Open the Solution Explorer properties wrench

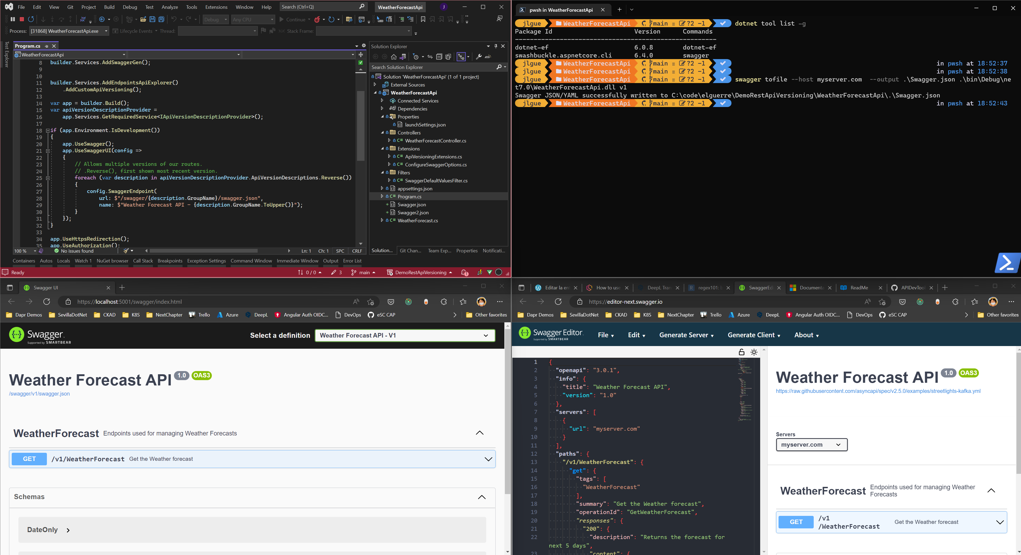pos(479,57)
